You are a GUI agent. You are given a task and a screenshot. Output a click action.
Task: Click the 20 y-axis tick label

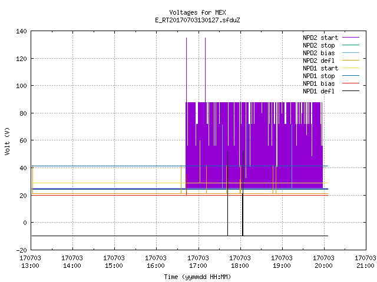pyautogui.click(x=23, y=196)
